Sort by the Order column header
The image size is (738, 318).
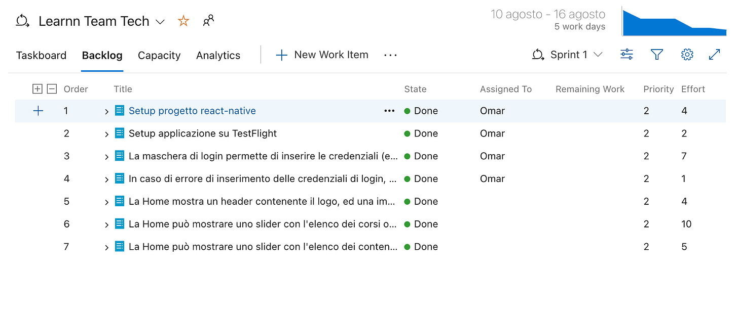click(76, 89)
